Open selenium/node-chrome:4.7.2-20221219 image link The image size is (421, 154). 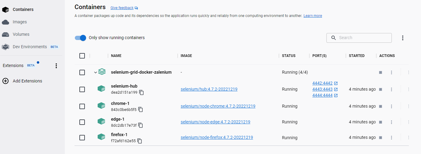(218, 106)
